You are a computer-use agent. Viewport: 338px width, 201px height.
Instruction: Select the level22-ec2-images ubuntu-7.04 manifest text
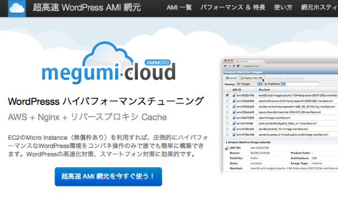pyautogui.click(x=298, y=95)
